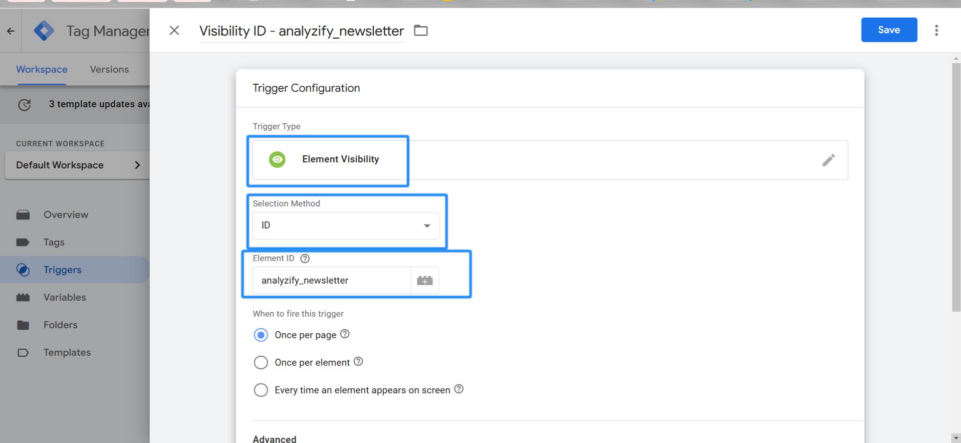Click the template updates refresh icon

[x=24, y=105]
